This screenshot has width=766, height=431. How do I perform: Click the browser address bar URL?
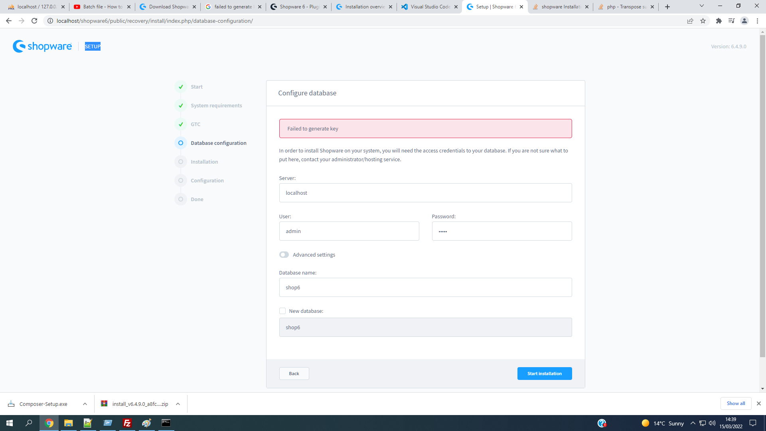click(155, 21)
